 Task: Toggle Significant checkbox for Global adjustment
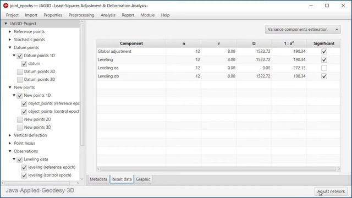324,51
